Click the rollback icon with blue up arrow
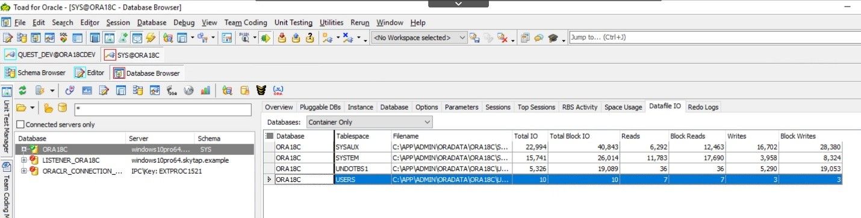 click(296, 37)
